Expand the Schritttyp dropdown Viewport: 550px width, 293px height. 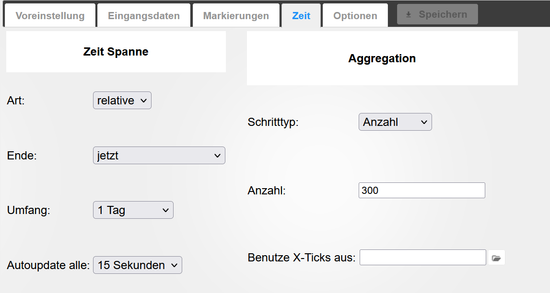click(x=395, y=122)
